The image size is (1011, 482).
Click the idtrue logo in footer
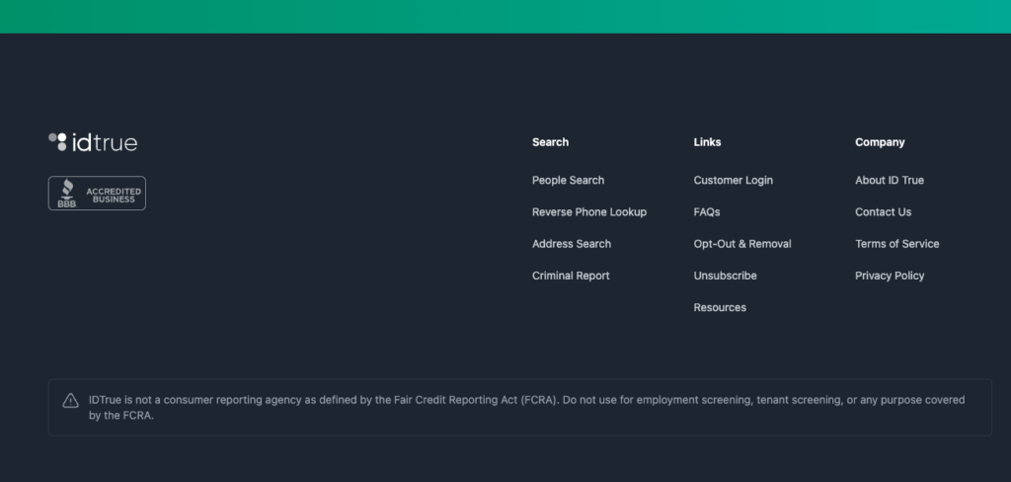93,142
